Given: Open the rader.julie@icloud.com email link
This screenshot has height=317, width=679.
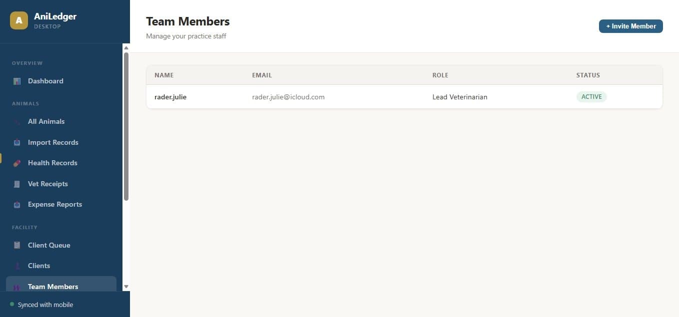Looking at the screenshot, I should click(288, 97).
